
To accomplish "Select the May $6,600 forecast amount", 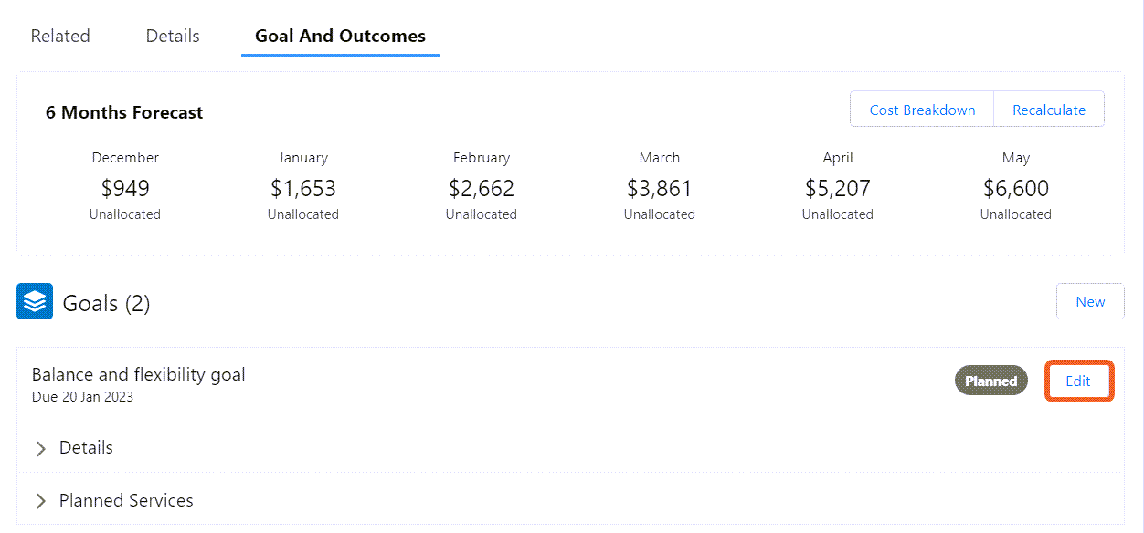I will (x=1016, y=189).
